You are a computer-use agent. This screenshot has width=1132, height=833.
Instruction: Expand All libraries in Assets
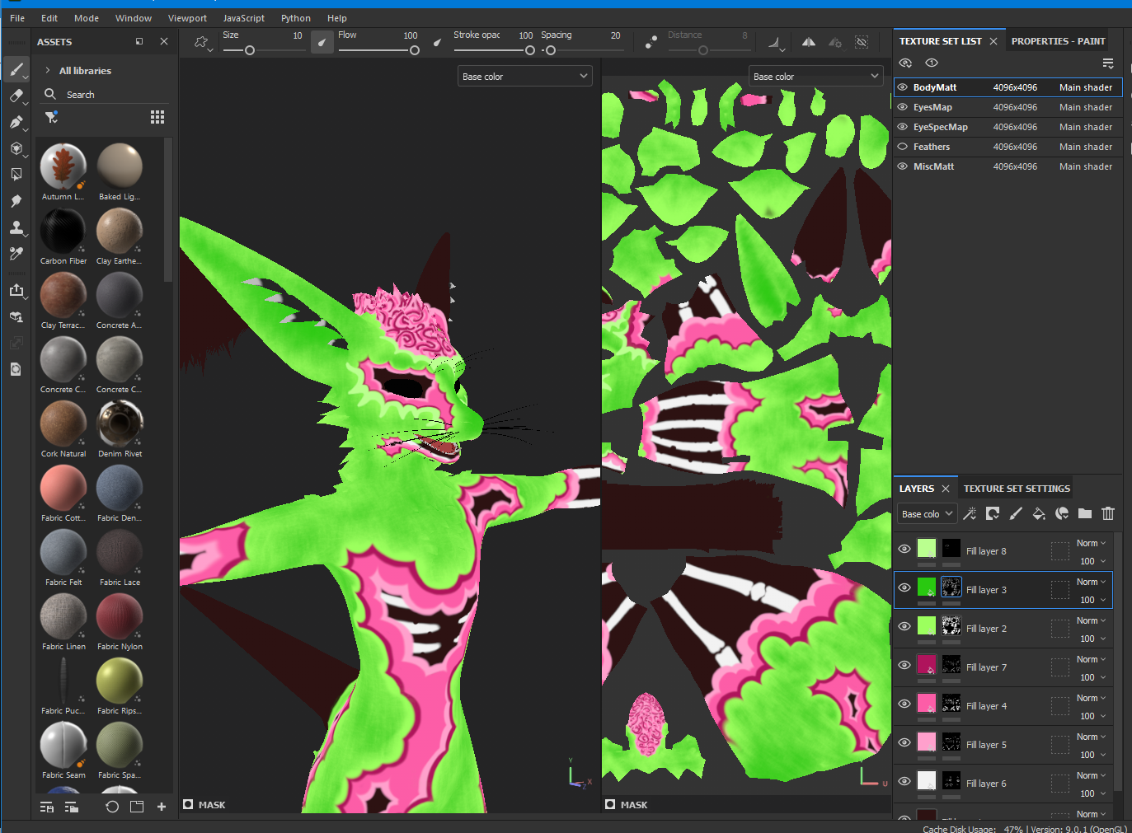pos(48,71)
